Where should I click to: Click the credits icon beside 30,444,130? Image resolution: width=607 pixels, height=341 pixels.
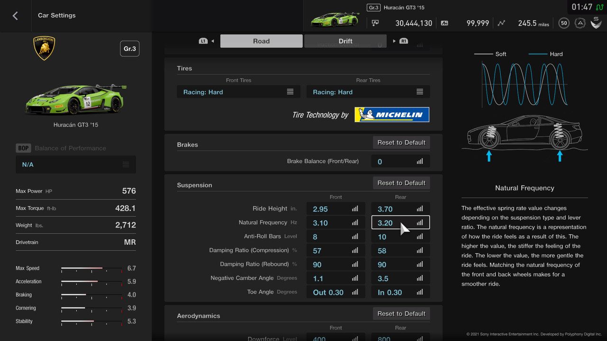pos(375,23)
